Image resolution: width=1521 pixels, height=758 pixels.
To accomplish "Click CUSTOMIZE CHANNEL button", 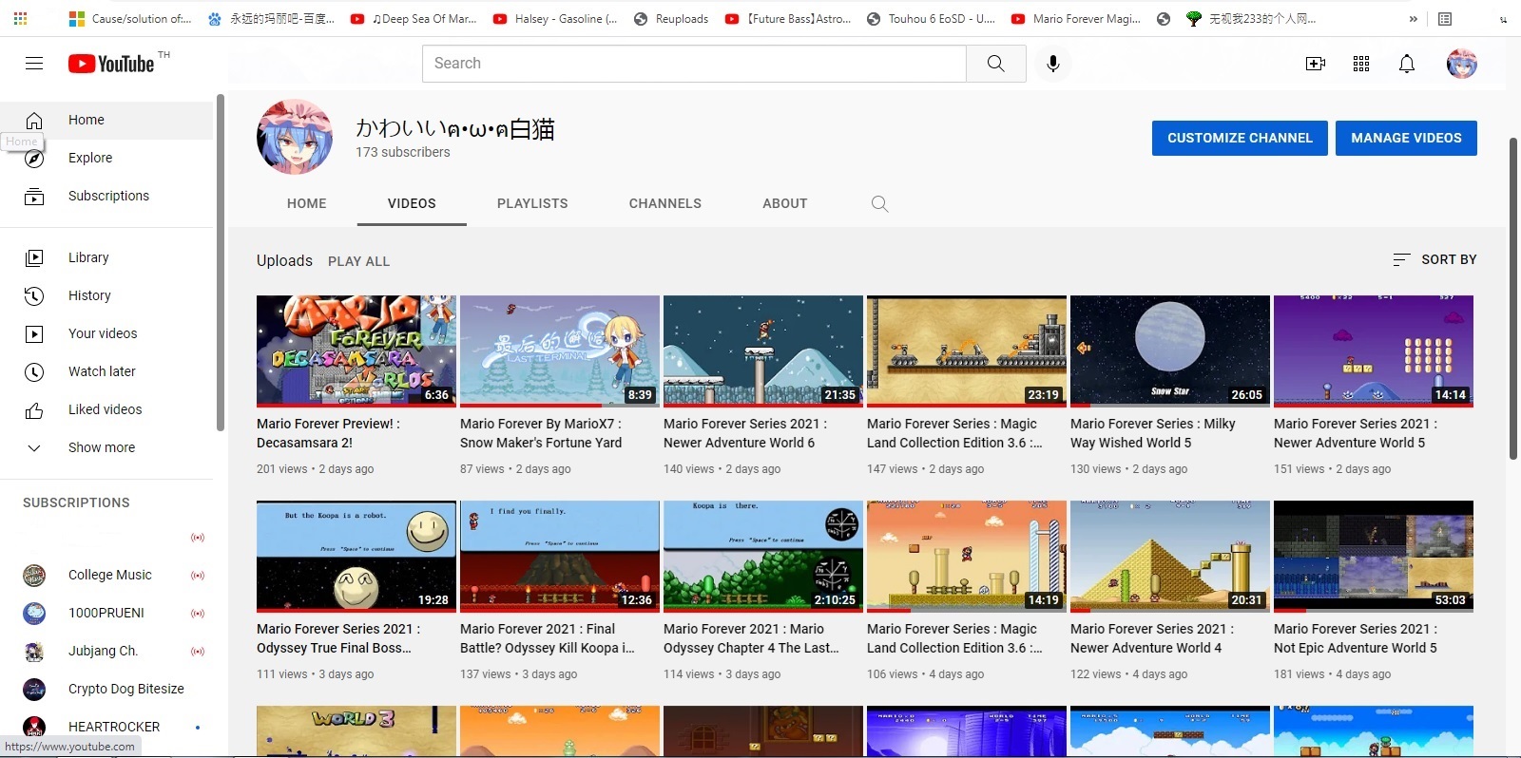I will click(x=1240, y=138).
